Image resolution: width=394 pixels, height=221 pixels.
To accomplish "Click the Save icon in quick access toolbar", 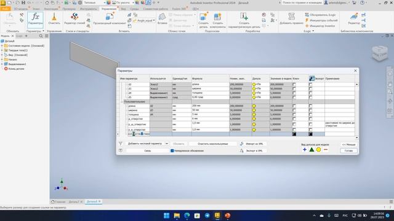I will point(23,2).
